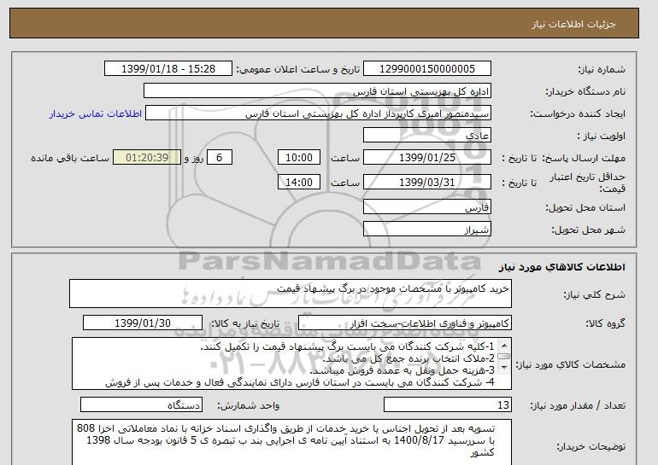The width and height of the screenshot is (658, 465).
Task: Click the general need description text box
Action: click(291, 294)
